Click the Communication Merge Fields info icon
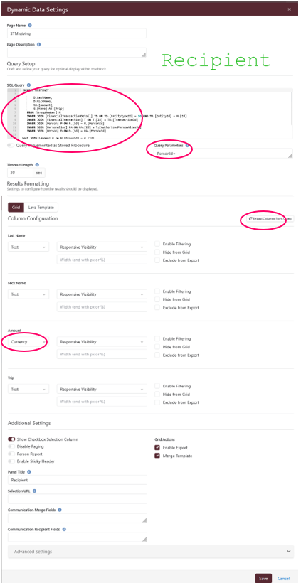301x583 pixels. [x=60, y=510]
